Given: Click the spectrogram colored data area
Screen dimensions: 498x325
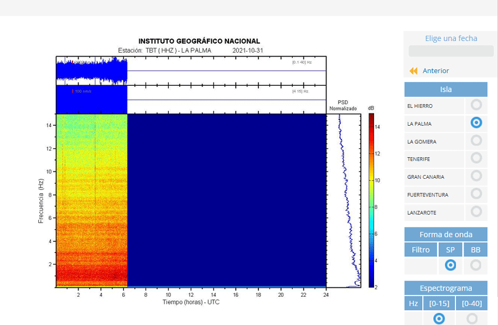Looking at the screenshot, I should pyautogui.click(x=91, y=200).
